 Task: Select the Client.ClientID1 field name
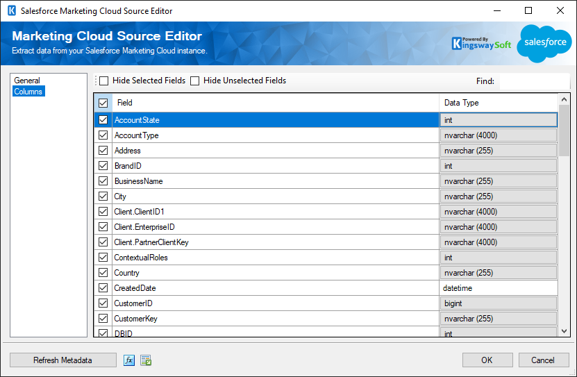point(139,212)
